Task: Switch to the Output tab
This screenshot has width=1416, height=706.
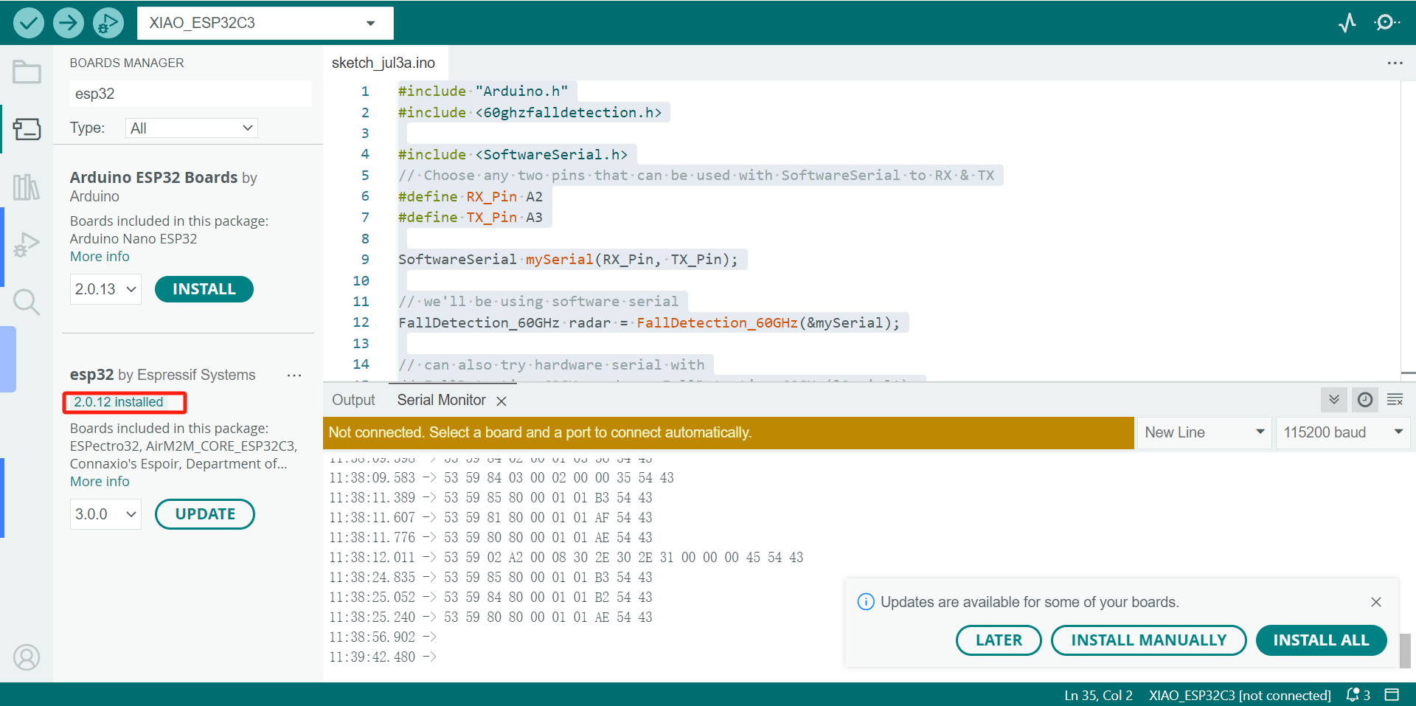Action: click(353, 400)
